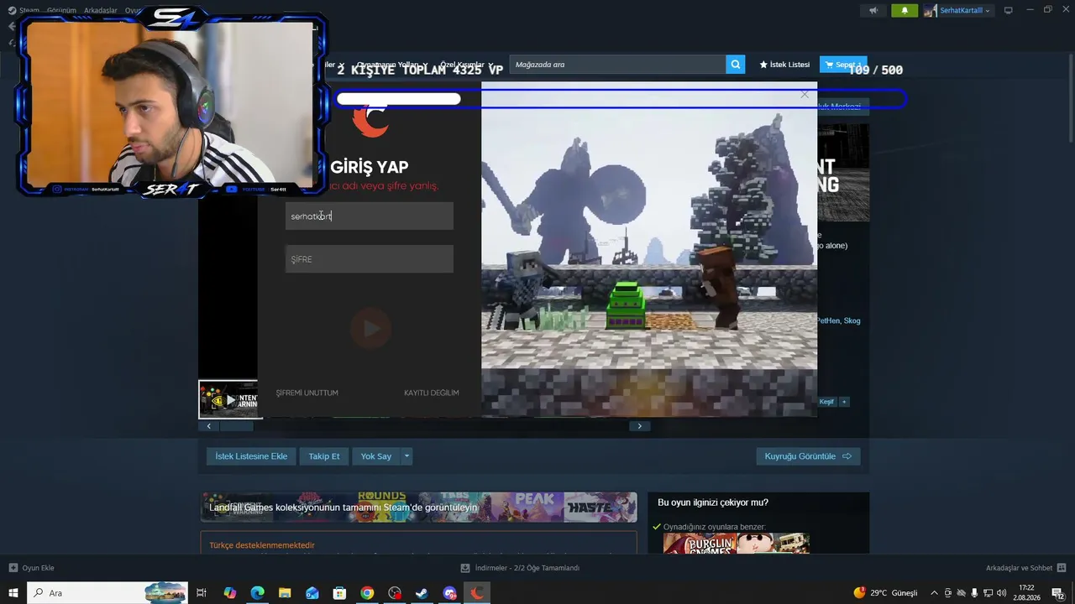Image resolution: width=1075 pixels, height=604 pixels.
Task: Click İstek Listesine Ekle button
Action: click(251, 456)
